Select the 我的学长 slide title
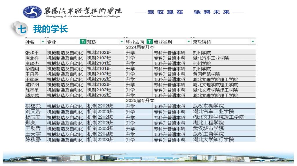Screen dimensions: 297x166 click(x=50, y=29)
